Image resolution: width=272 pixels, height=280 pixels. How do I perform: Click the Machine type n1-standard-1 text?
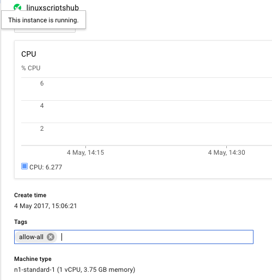pyautogui.click(x=75, y=270)
